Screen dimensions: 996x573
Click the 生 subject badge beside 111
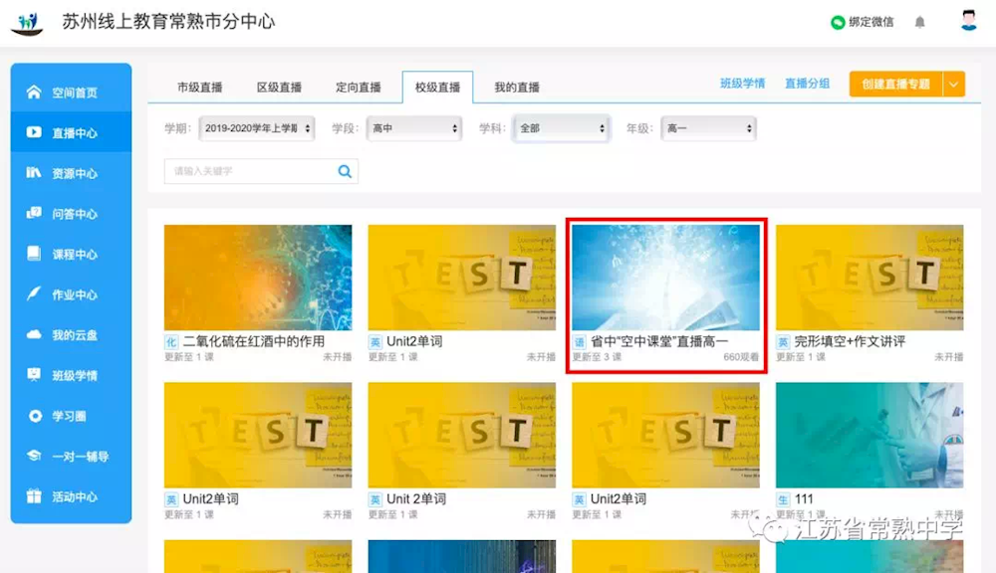[783, 499]
